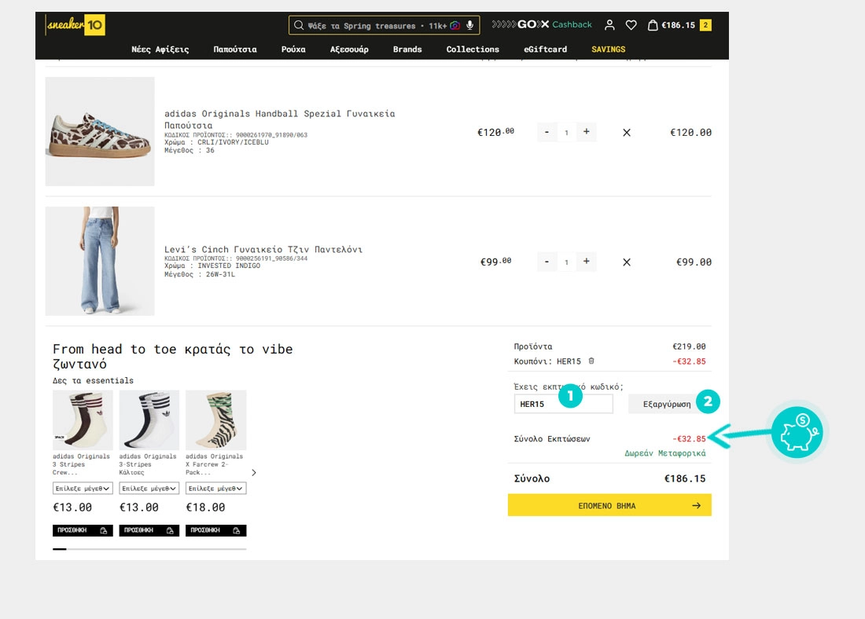Open size dropdown for 3-Stripes Κάλτσες
Image resolution: width=865 pixels, height=619 pixels.
pyautogui.click(x=149, y=489)
